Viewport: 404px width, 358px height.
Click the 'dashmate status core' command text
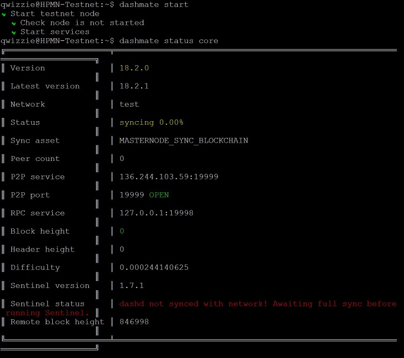[x=169, y=41]
